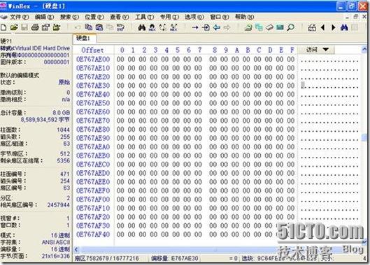The height and width of the screenshot is (265, 370).
Task: Click the vertical scrollbar up arrow
Action: pyautogui.click(x=364, y=50)
